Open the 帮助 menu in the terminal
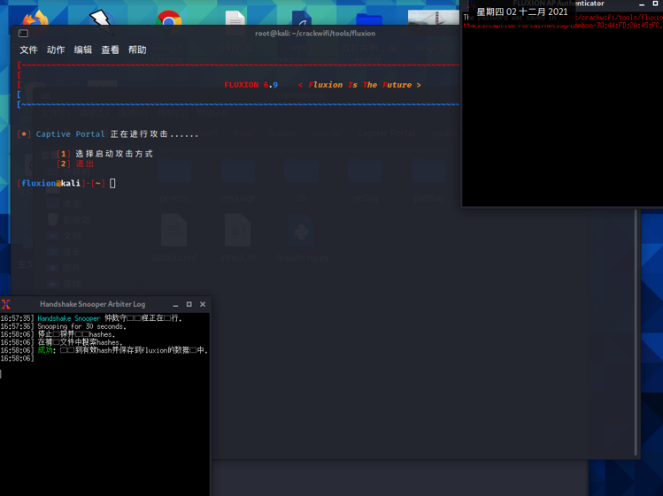This screenshot has height=496, width=663. click(x=137, y=50)
